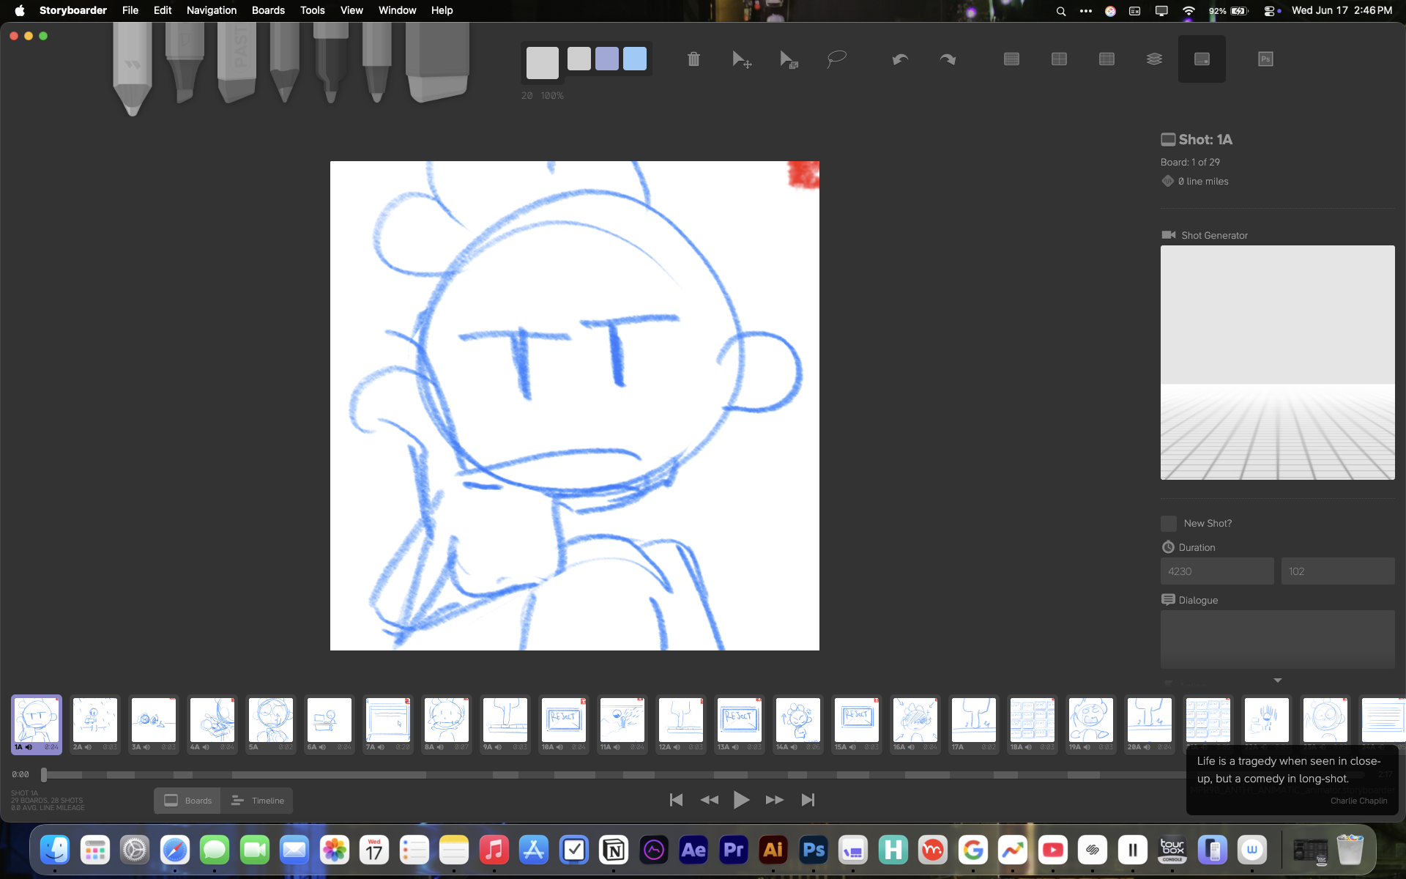Open the Shot Generator camera icon

tap(1168, 235)
